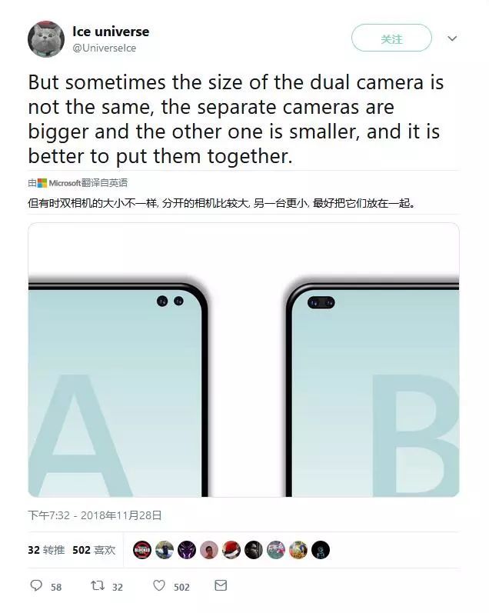View the 502 喜欢 likes list
The height and width of the screenshot is (613, 489).
pyautogui.click(x=94, y=550)
